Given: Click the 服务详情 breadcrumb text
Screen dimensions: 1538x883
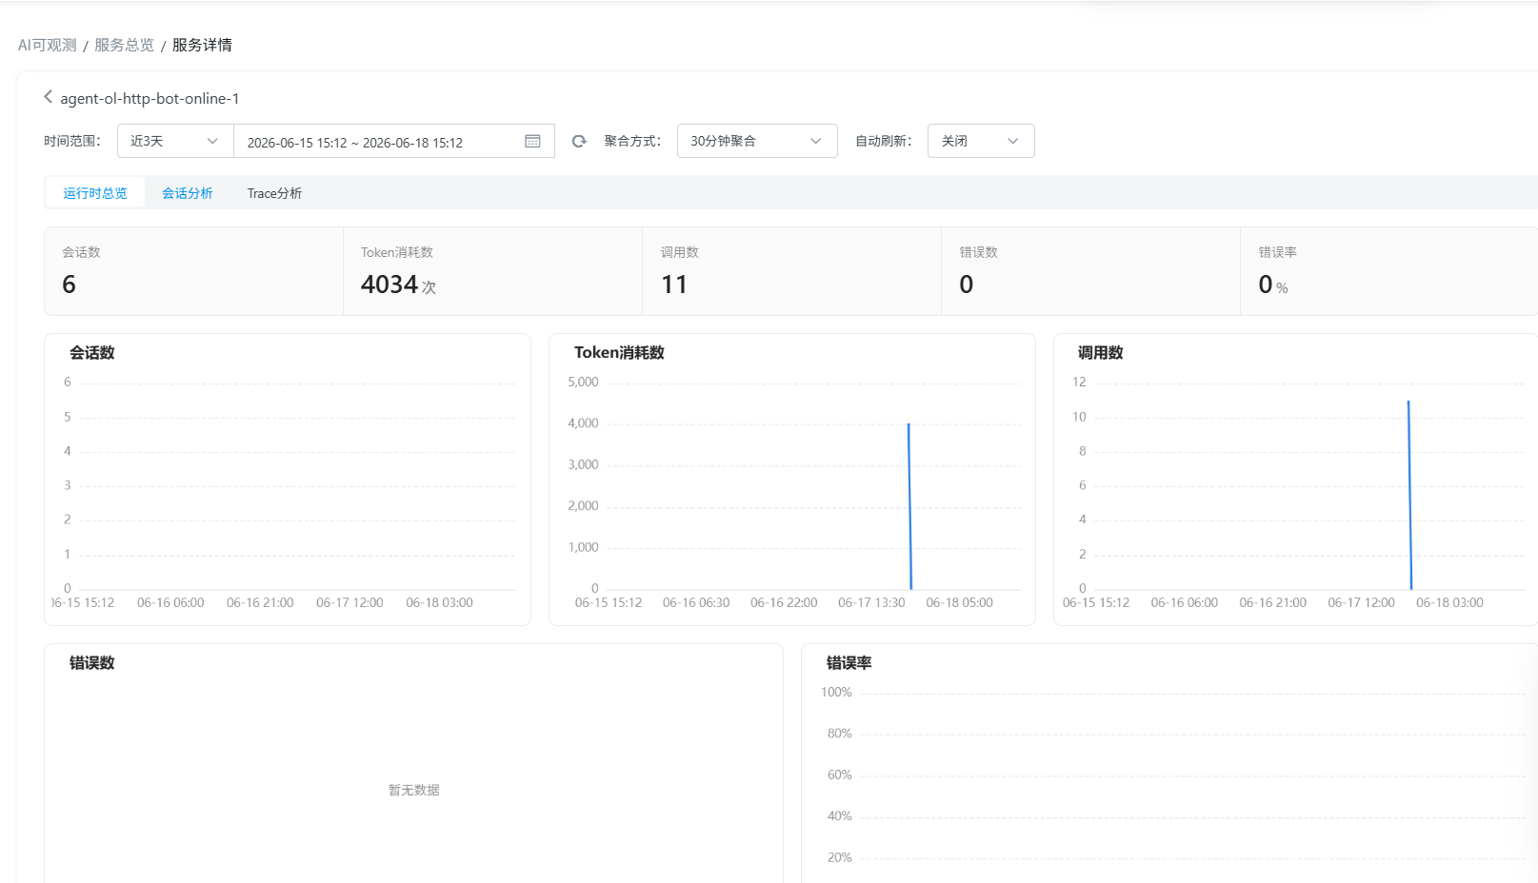Looking at the screenshot, I should click(202, 45).
